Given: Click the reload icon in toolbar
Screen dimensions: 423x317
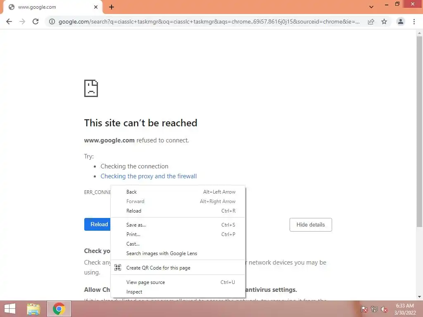Looking at the screenshot, I should pos(36,21).
